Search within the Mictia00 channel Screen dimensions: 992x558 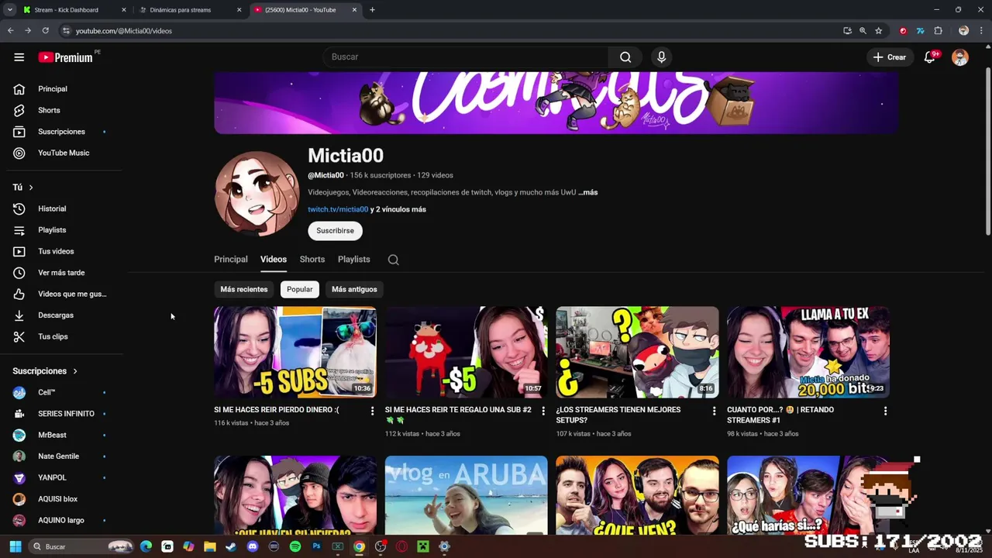394,260
